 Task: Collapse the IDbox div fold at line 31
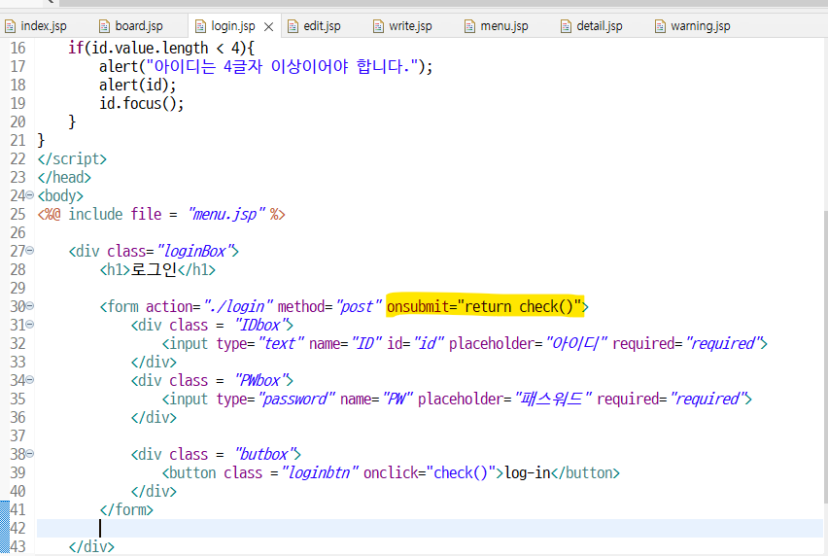(30, 325)
